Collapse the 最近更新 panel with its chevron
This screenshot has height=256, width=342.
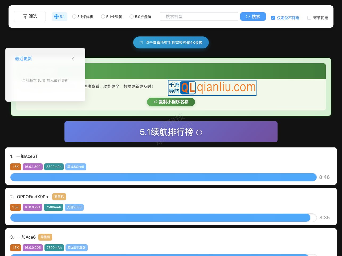[73, 59]
